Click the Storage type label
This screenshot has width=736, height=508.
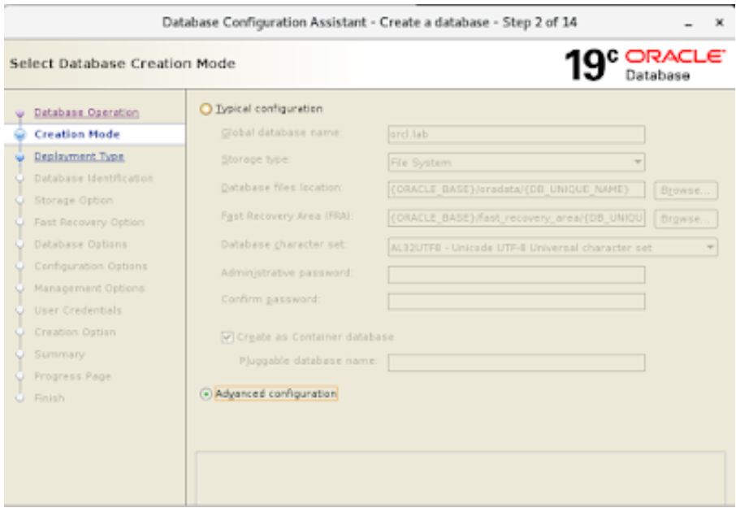tap(255, 159)
